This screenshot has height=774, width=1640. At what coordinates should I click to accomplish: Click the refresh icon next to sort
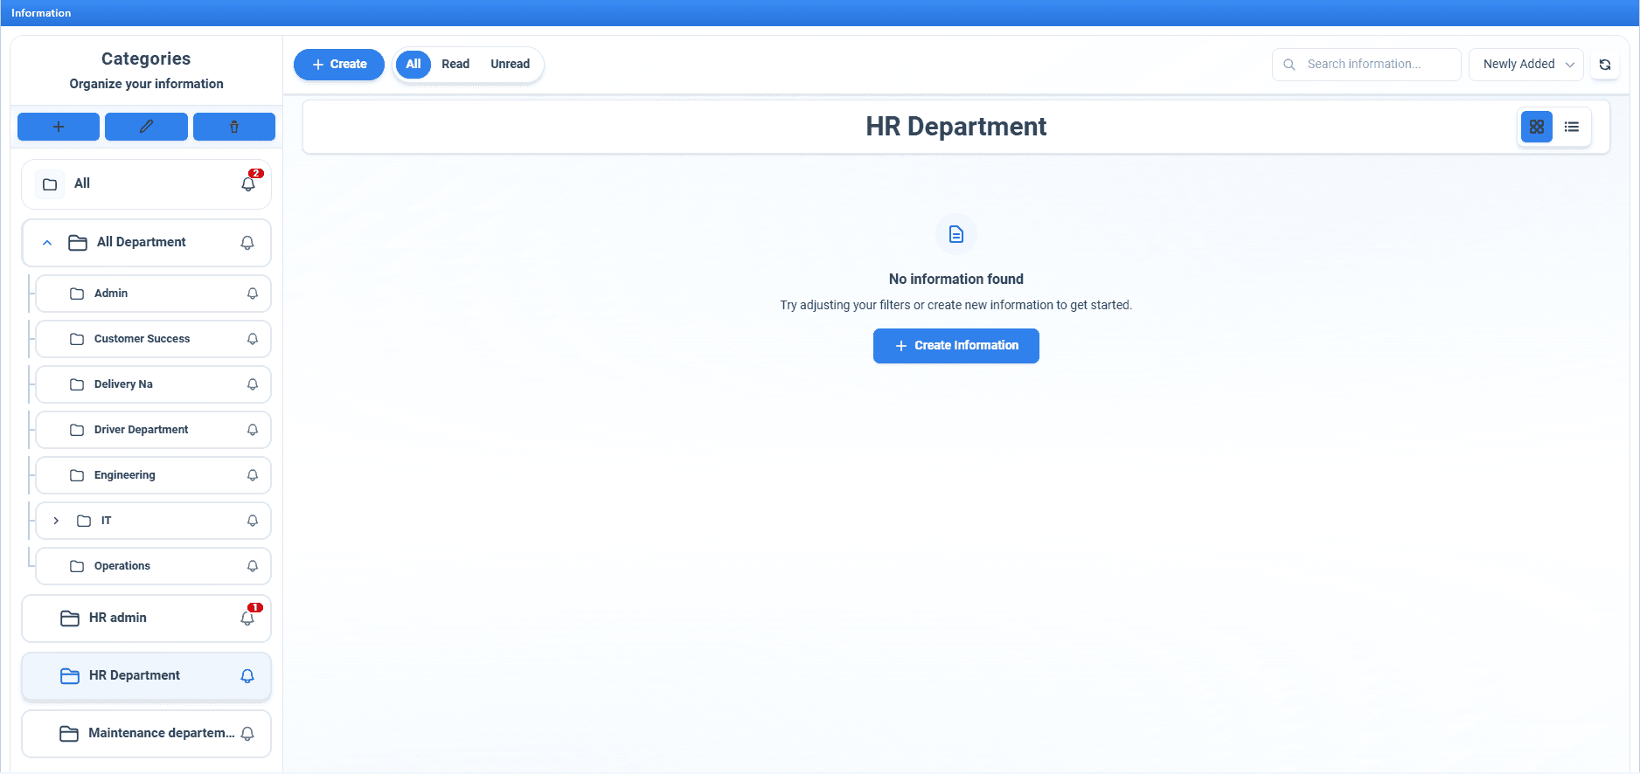[1604, 65]
